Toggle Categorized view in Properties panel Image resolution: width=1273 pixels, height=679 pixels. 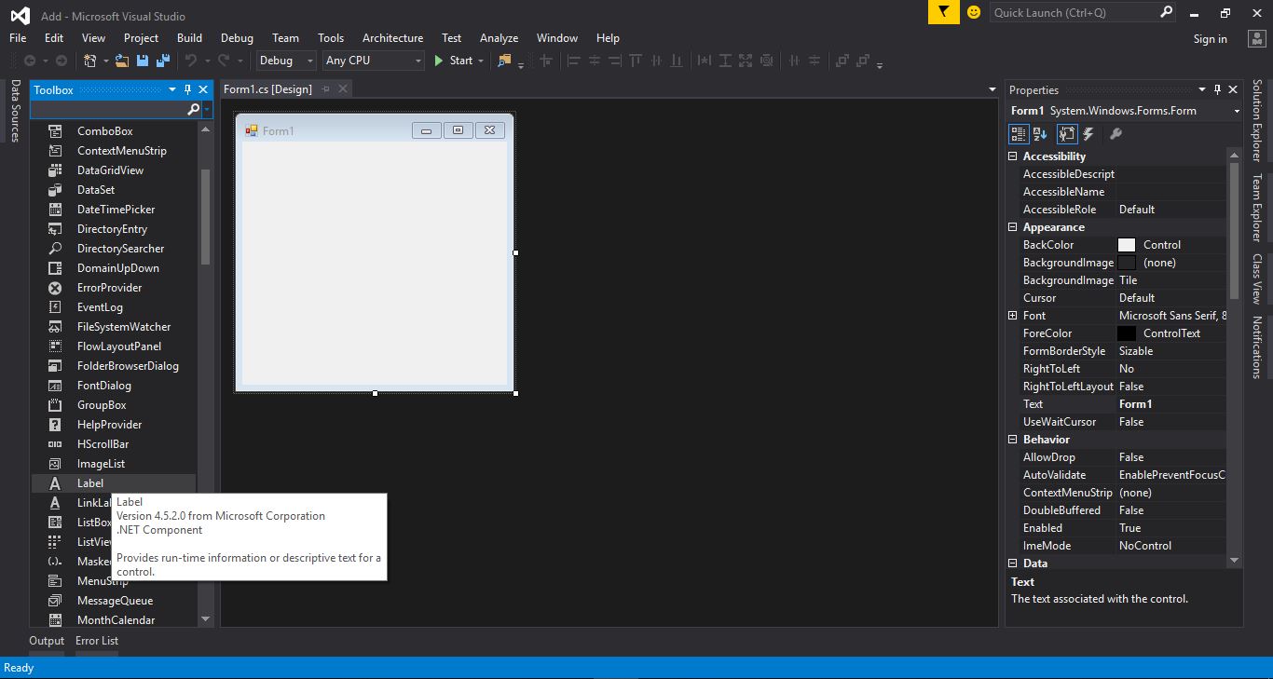[x=1019, y=134]
